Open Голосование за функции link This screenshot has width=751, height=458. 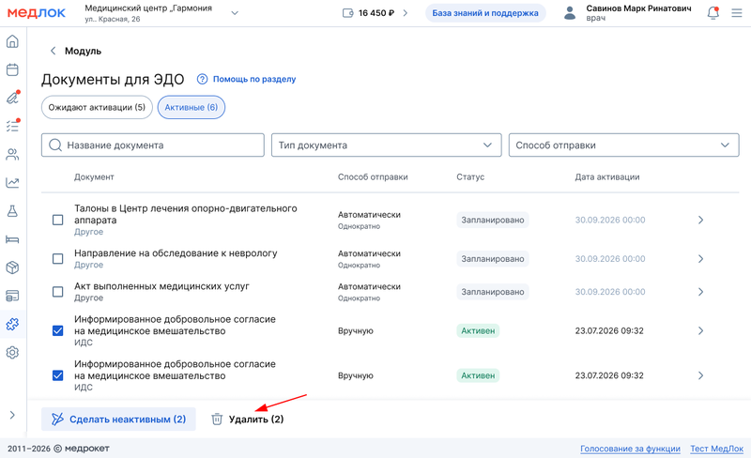point(630,449)
